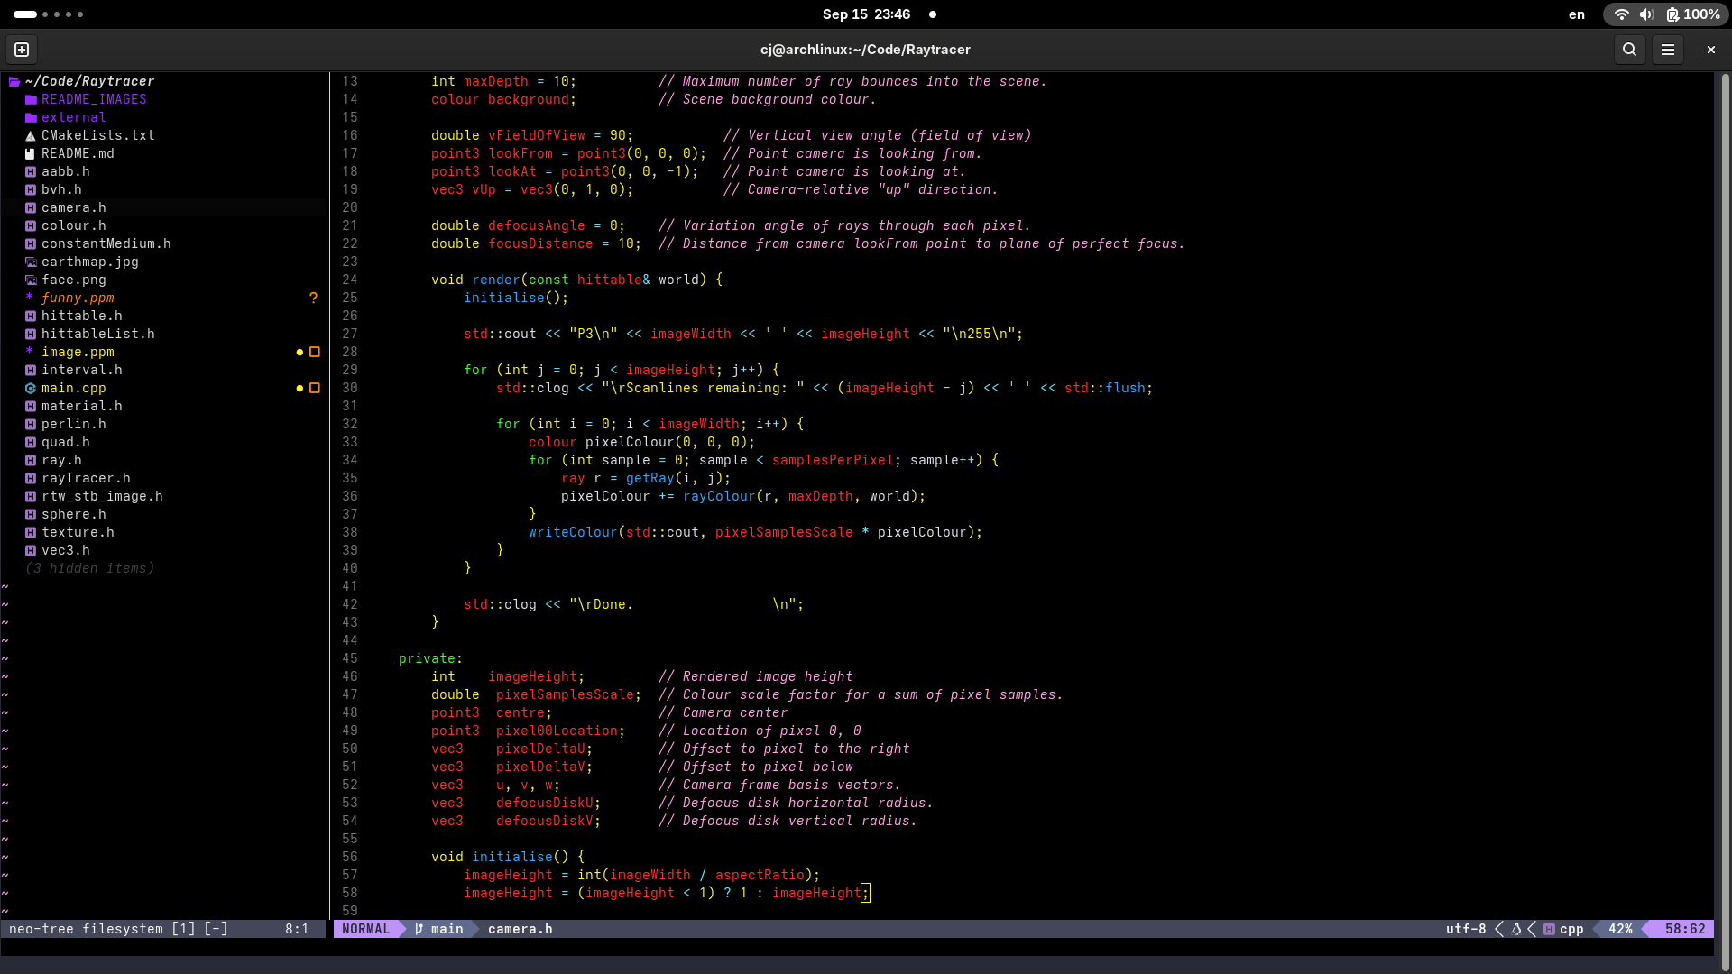Screen dimensions: 1732x974
Task: Click the image icon next to earthmap.jpg
Action: [30, 262]
